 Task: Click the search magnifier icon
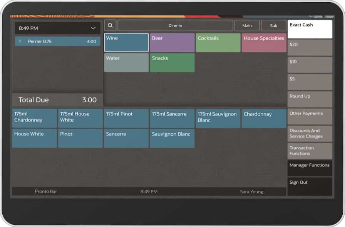pyautogui.click(x=110, y=25)
